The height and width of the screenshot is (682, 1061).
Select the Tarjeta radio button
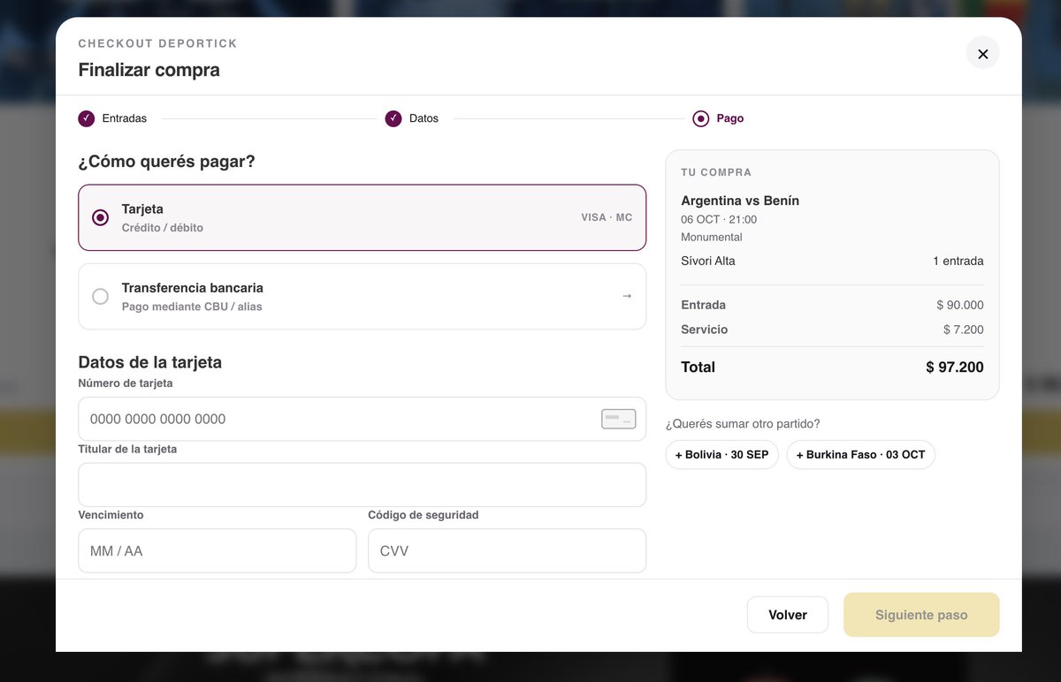point(100,217)
